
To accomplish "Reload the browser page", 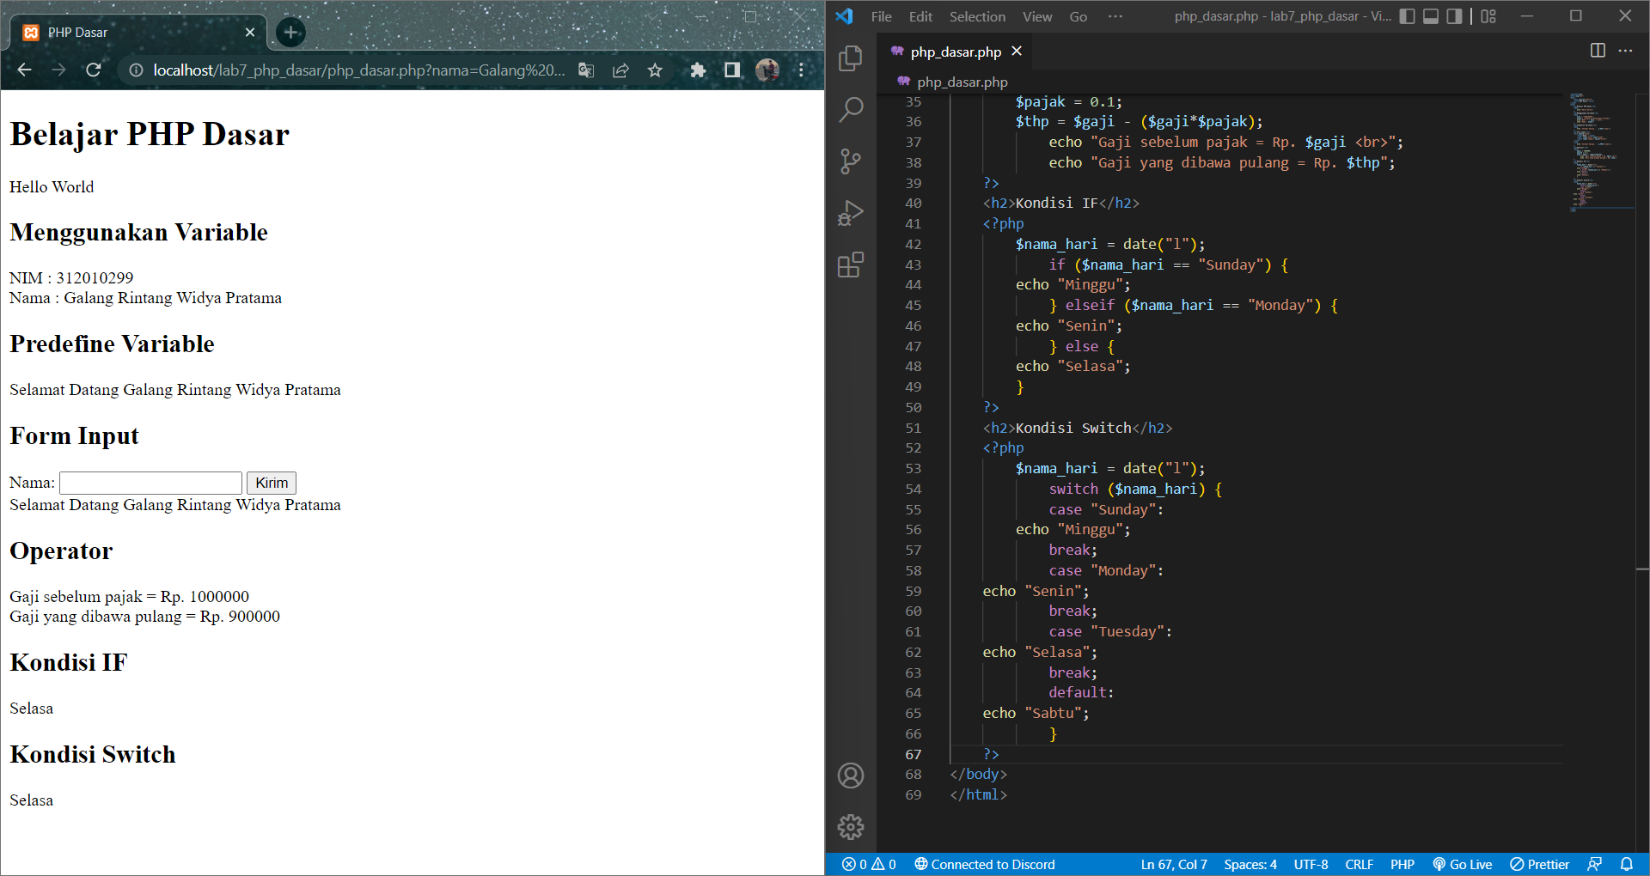I will click(x=94, y=70).
